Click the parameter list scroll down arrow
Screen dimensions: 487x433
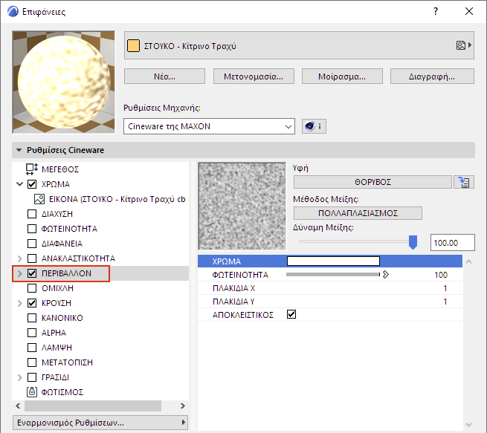(x=469, y=424)
